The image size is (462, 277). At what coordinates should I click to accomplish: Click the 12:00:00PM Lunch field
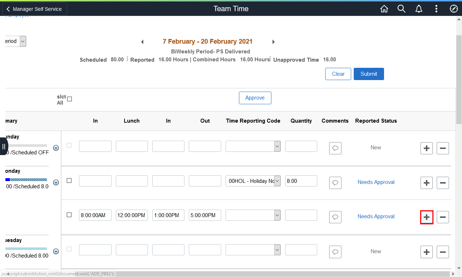(132, 215)
